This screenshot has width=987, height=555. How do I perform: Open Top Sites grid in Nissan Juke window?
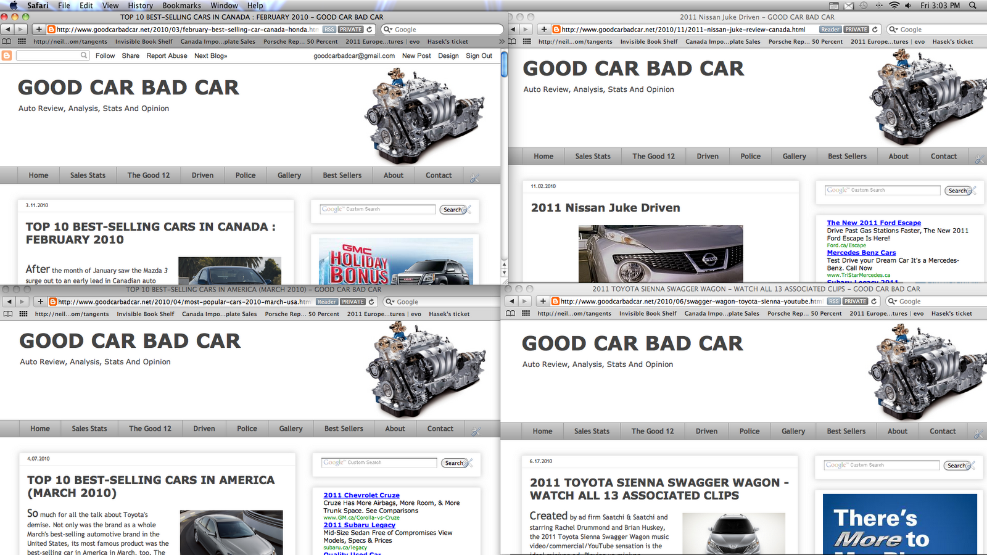click(527, 41)
